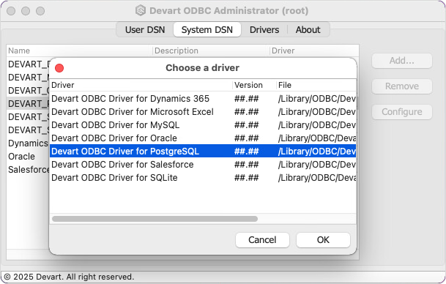This screenshot has width=446, height=284.
Task: Click the version cell for MySQL driver
Action: point(247,125)
